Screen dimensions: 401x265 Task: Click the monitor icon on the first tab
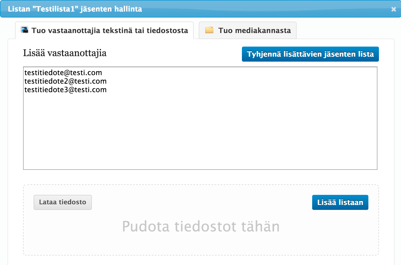coord(25,30)
